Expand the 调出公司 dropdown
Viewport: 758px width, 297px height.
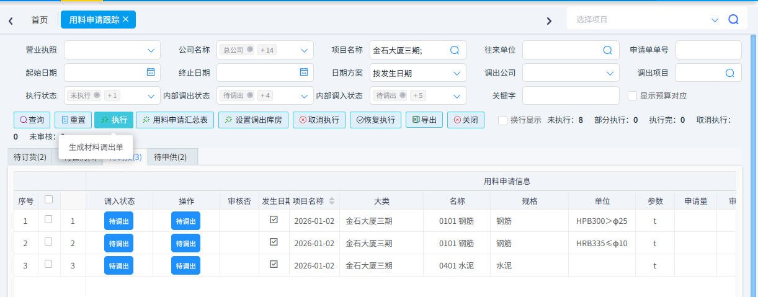[x=610, y=73]
